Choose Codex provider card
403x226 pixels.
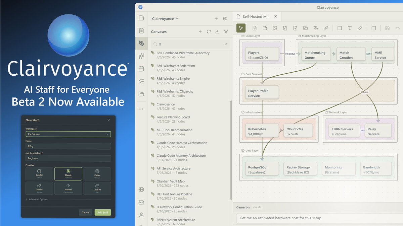tap(97, 174)
